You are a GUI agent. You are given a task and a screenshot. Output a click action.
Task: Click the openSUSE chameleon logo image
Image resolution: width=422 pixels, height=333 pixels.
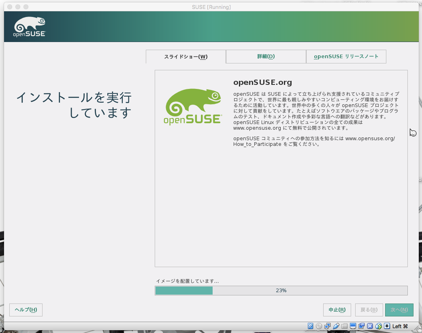pyautogui.click(x=193, y=106)
